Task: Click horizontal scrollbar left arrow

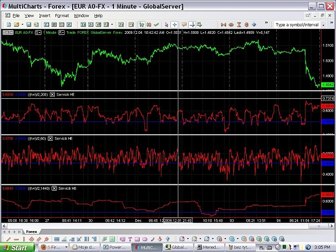Action: (4, 226)
